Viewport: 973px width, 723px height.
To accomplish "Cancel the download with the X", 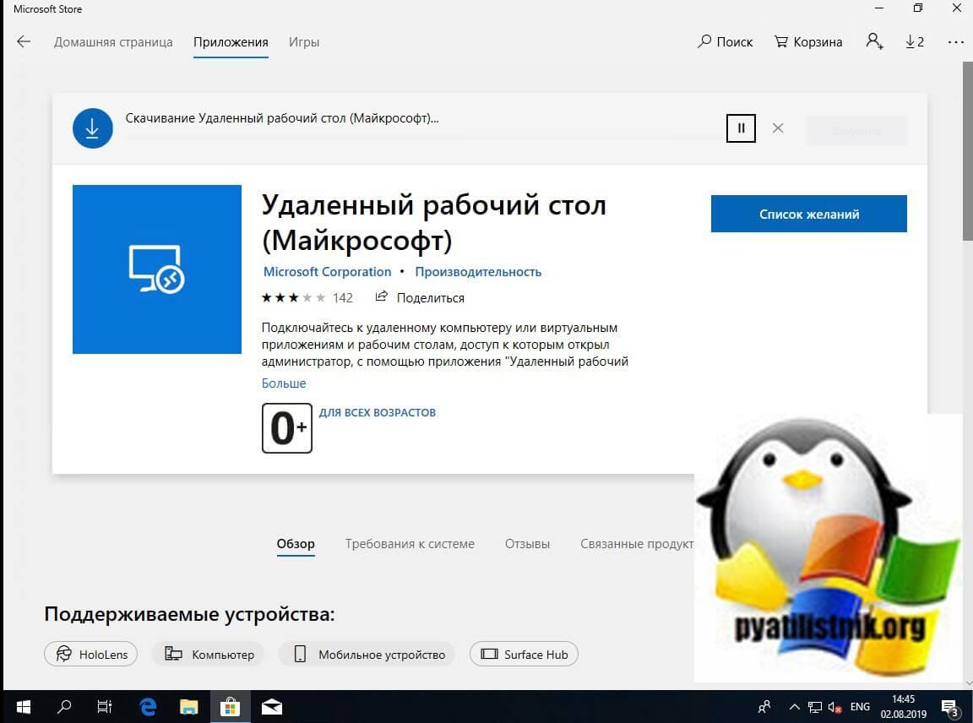I will pos(778,128).
